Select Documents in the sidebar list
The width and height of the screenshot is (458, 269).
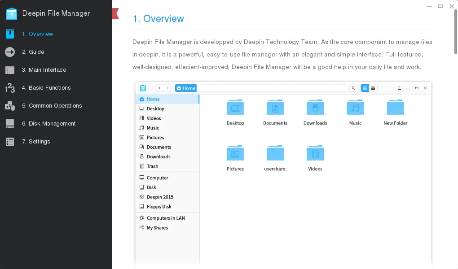[x=167, y=147]
